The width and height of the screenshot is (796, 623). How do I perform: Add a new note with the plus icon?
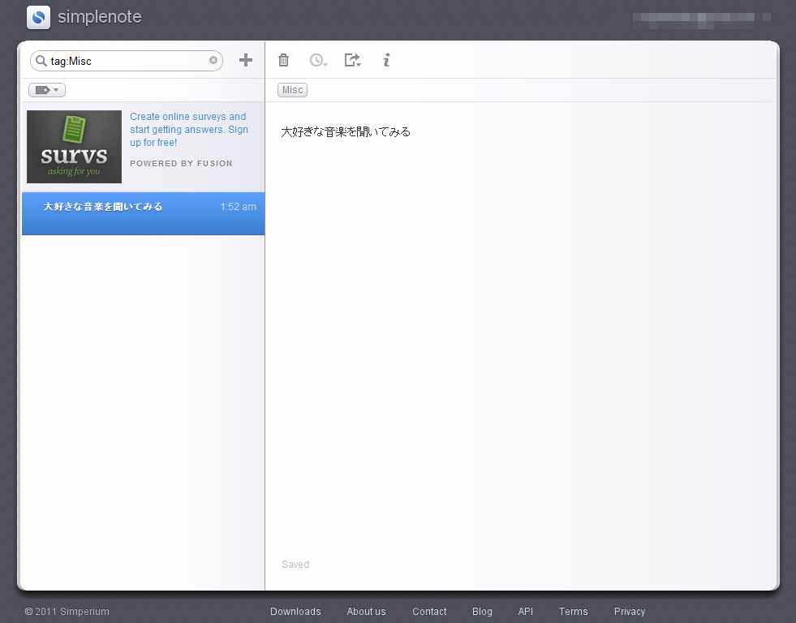[x=246, y=60]
